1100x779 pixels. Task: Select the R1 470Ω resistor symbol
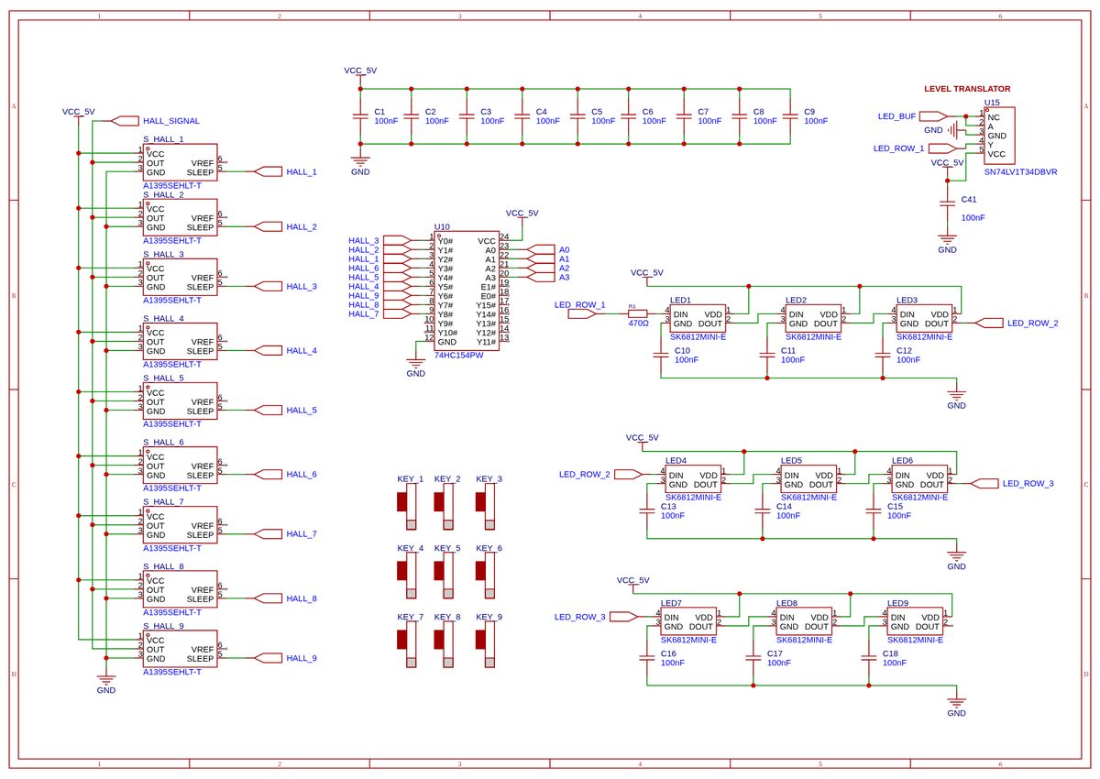tap(638, 313)
